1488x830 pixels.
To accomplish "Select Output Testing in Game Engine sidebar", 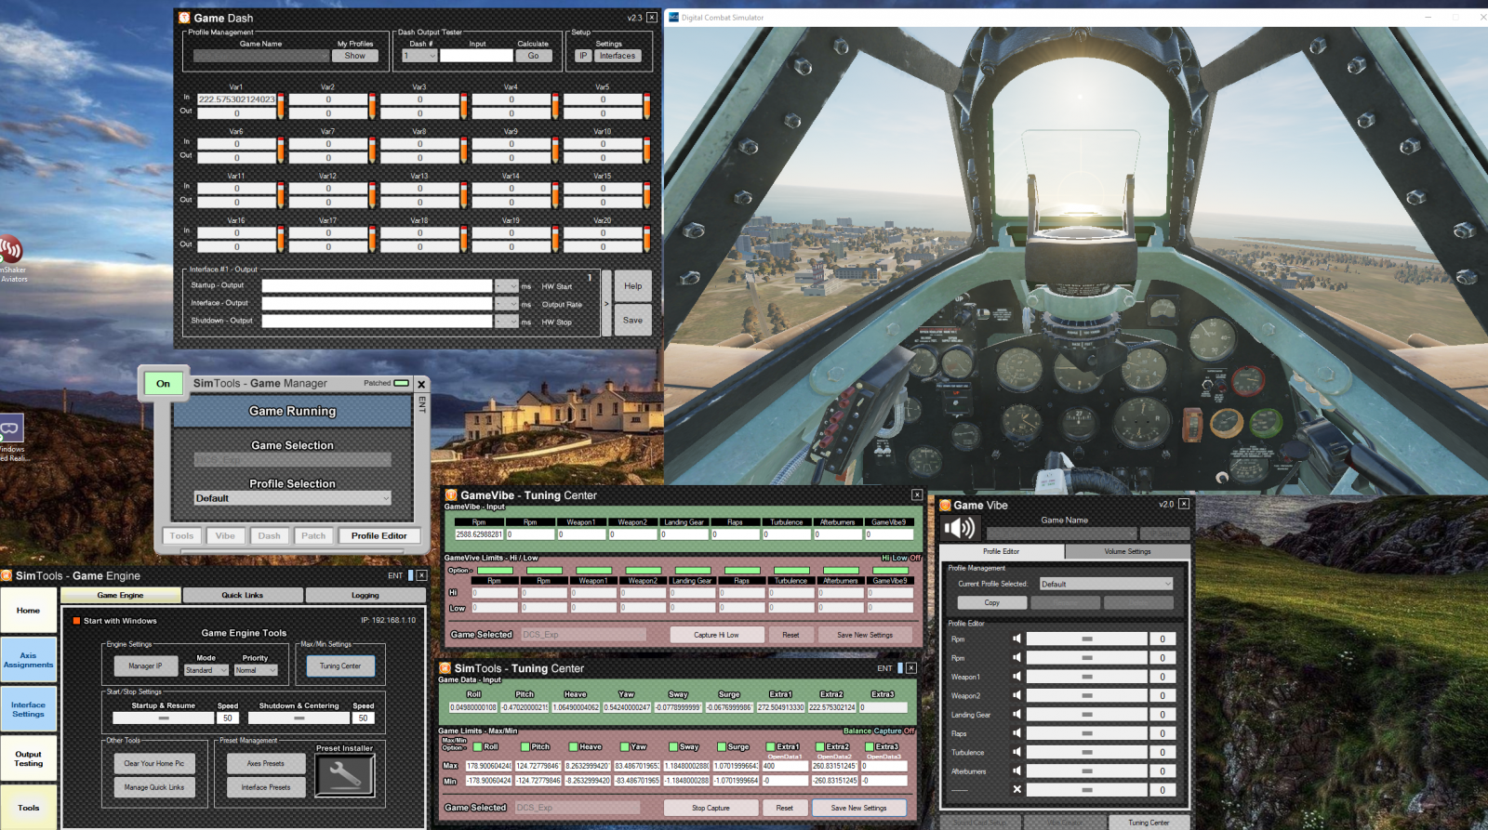I will pos(29,758).
